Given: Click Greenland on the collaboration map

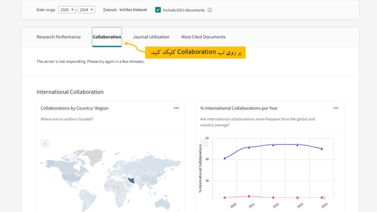Looking at the screenshot, I should point(93,157).
